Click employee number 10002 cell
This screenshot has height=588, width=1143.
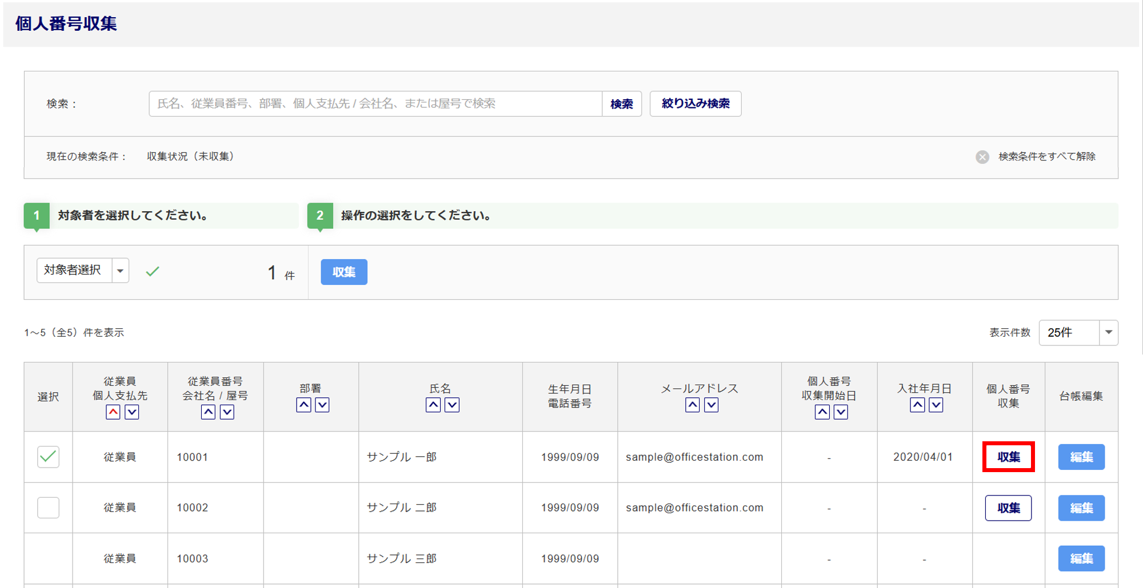point(192,508)
